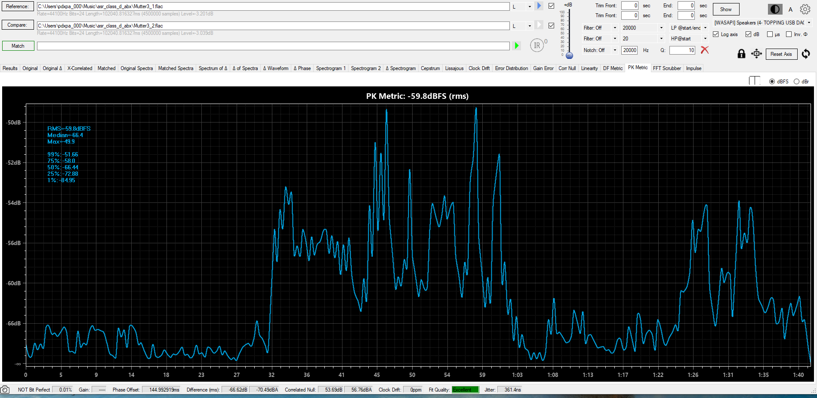Click the Reference file path field
Viewport: 817px width, 398px height.
point(273,6)
